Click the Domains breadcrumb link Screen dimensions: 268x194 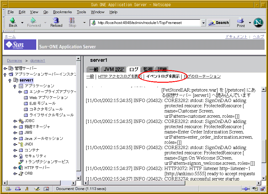pyautogui.click(x=14, y=61)
